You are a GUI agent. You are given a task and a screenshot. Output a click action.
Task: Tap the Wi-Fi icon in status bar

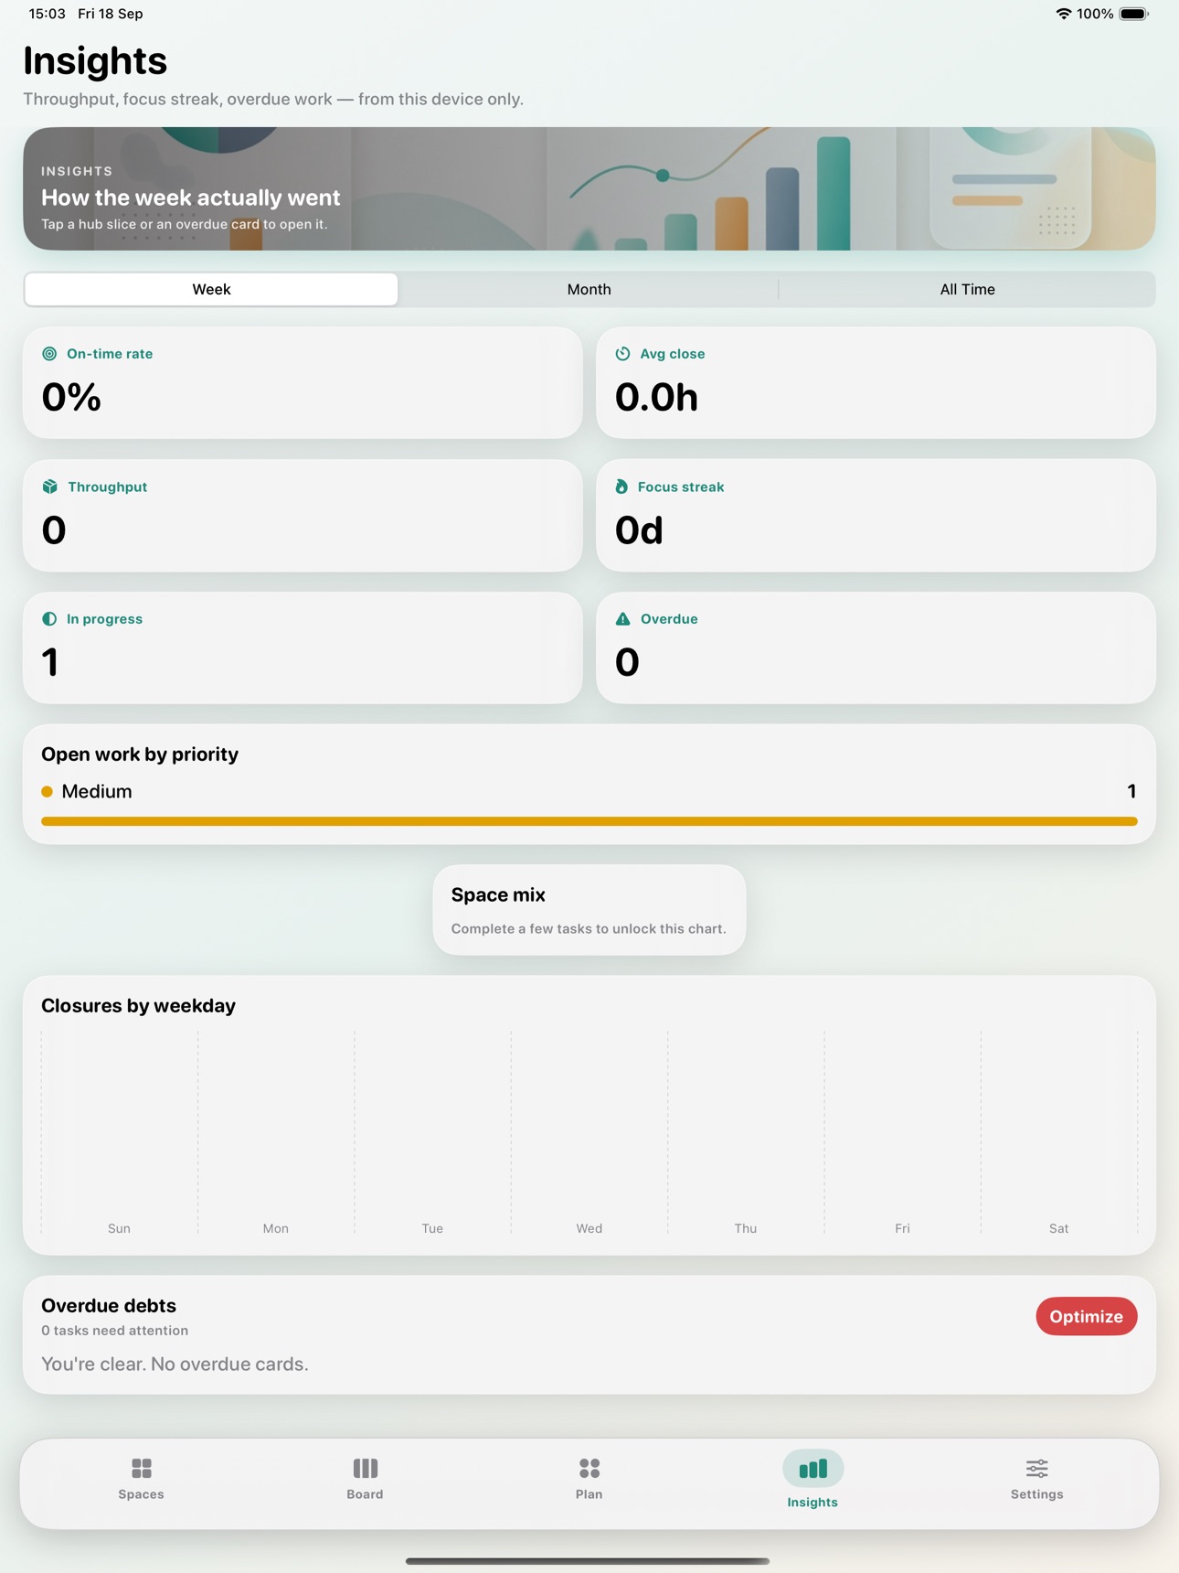pyautogui.click(x=1063, y=14)
